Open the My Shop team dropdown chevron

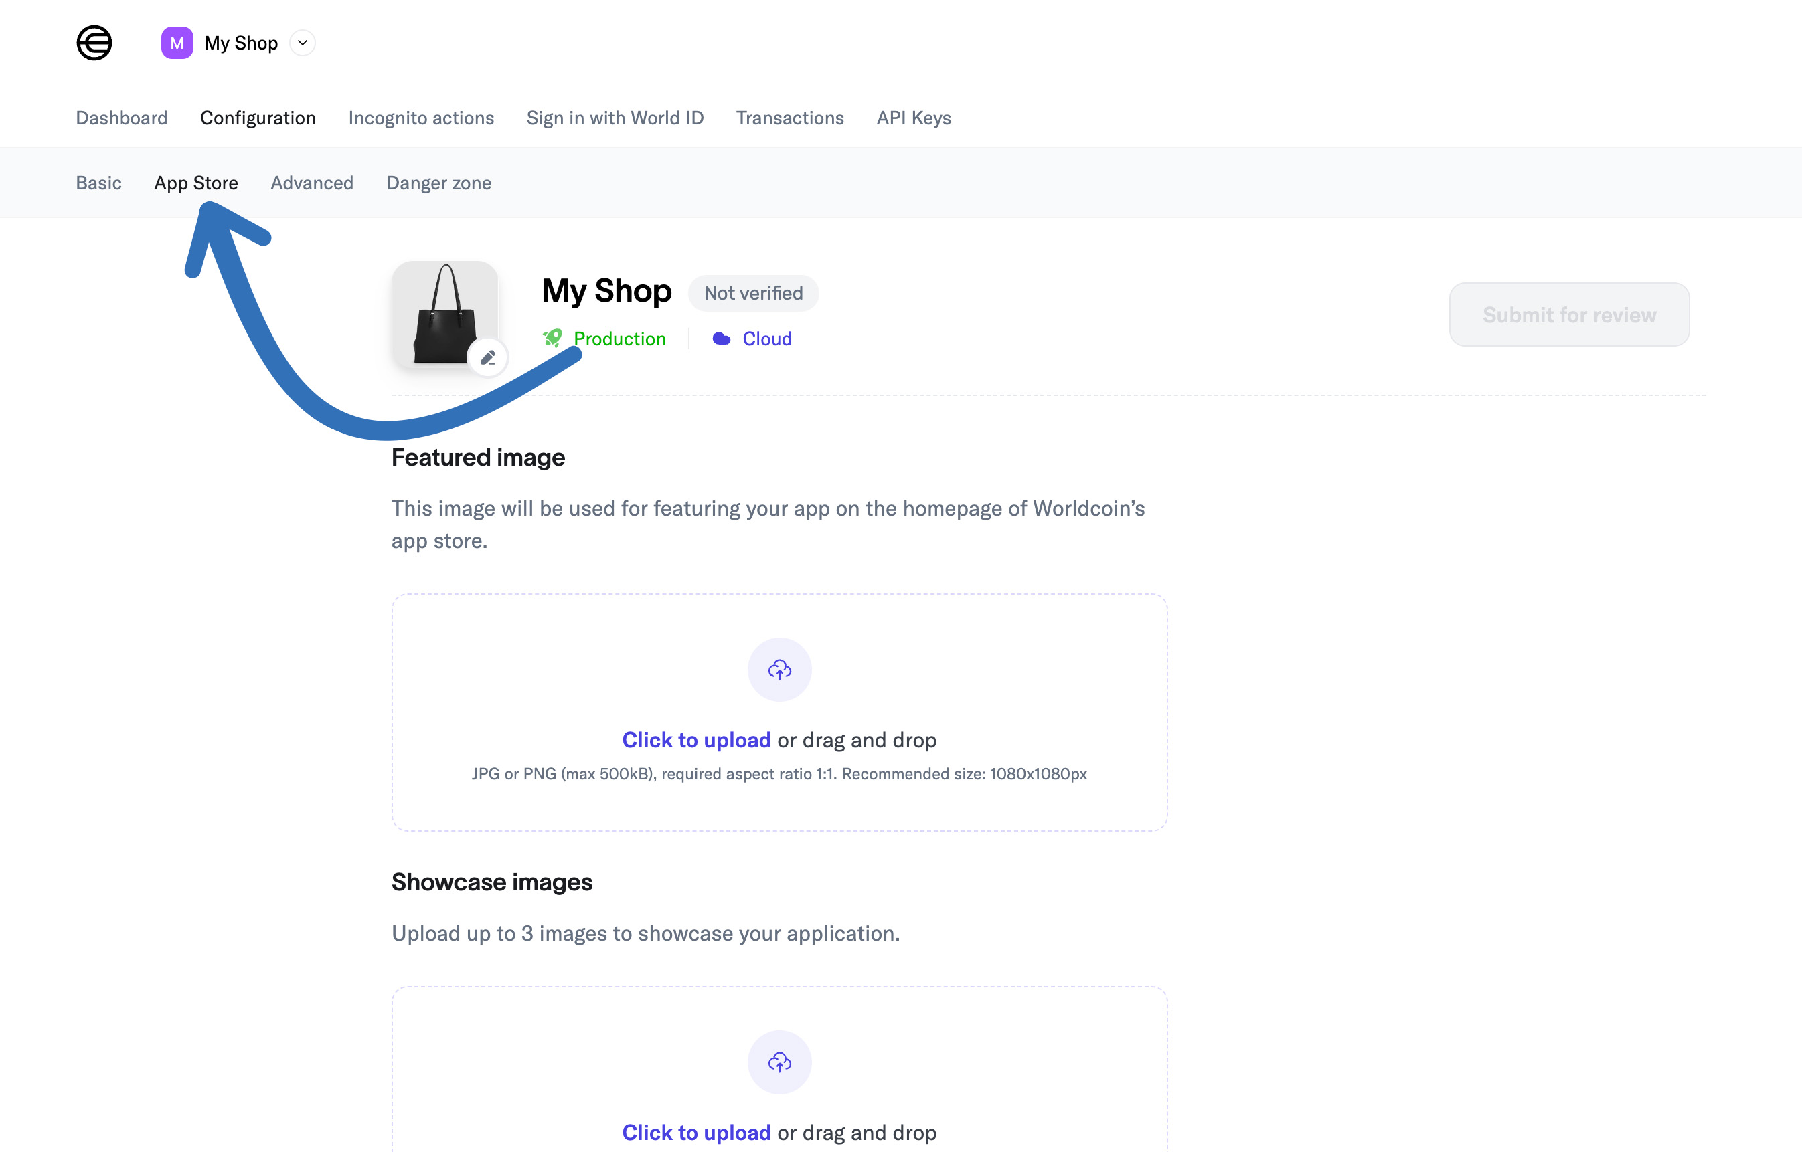pyautogui.click(x=303, y=43)
